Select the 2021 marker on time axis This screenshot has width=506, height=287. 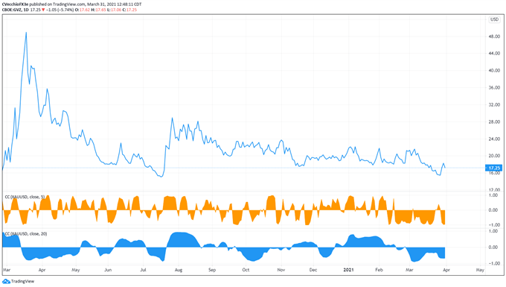tap(348, 270)
